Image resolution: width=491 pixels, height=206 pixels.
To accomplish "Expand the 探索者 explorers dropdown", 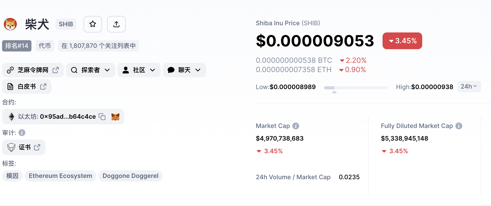I will [90, 70].
